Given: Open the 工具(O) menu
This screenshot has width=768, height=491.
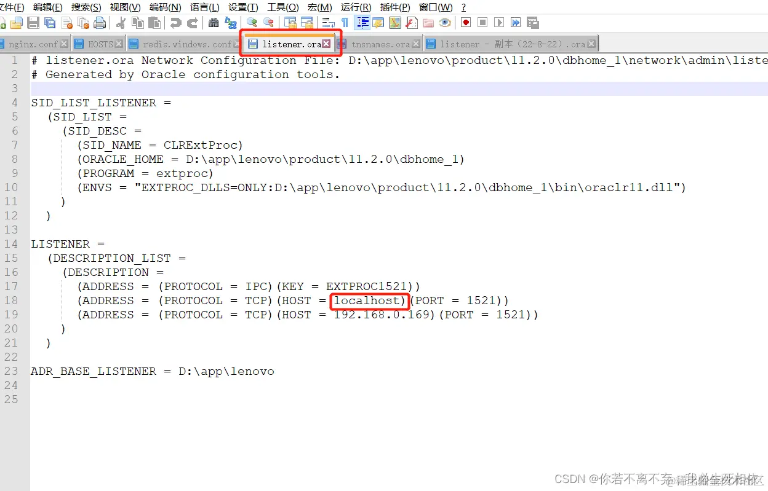Looking at the screenshot, I should (283, 7).
